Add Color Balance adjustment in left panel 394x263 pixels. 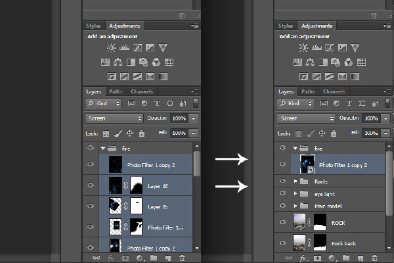(x=118, y=62)
